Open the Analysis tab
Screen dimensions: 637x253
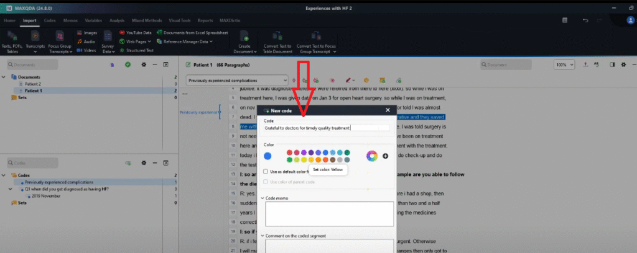(116, 20)
